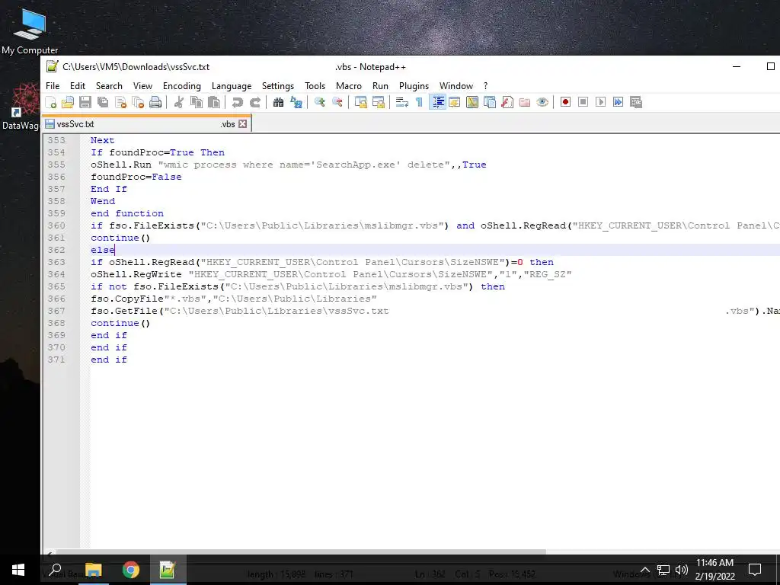
Task: Open the Document List panel icon
Action: tap(490, 103)
